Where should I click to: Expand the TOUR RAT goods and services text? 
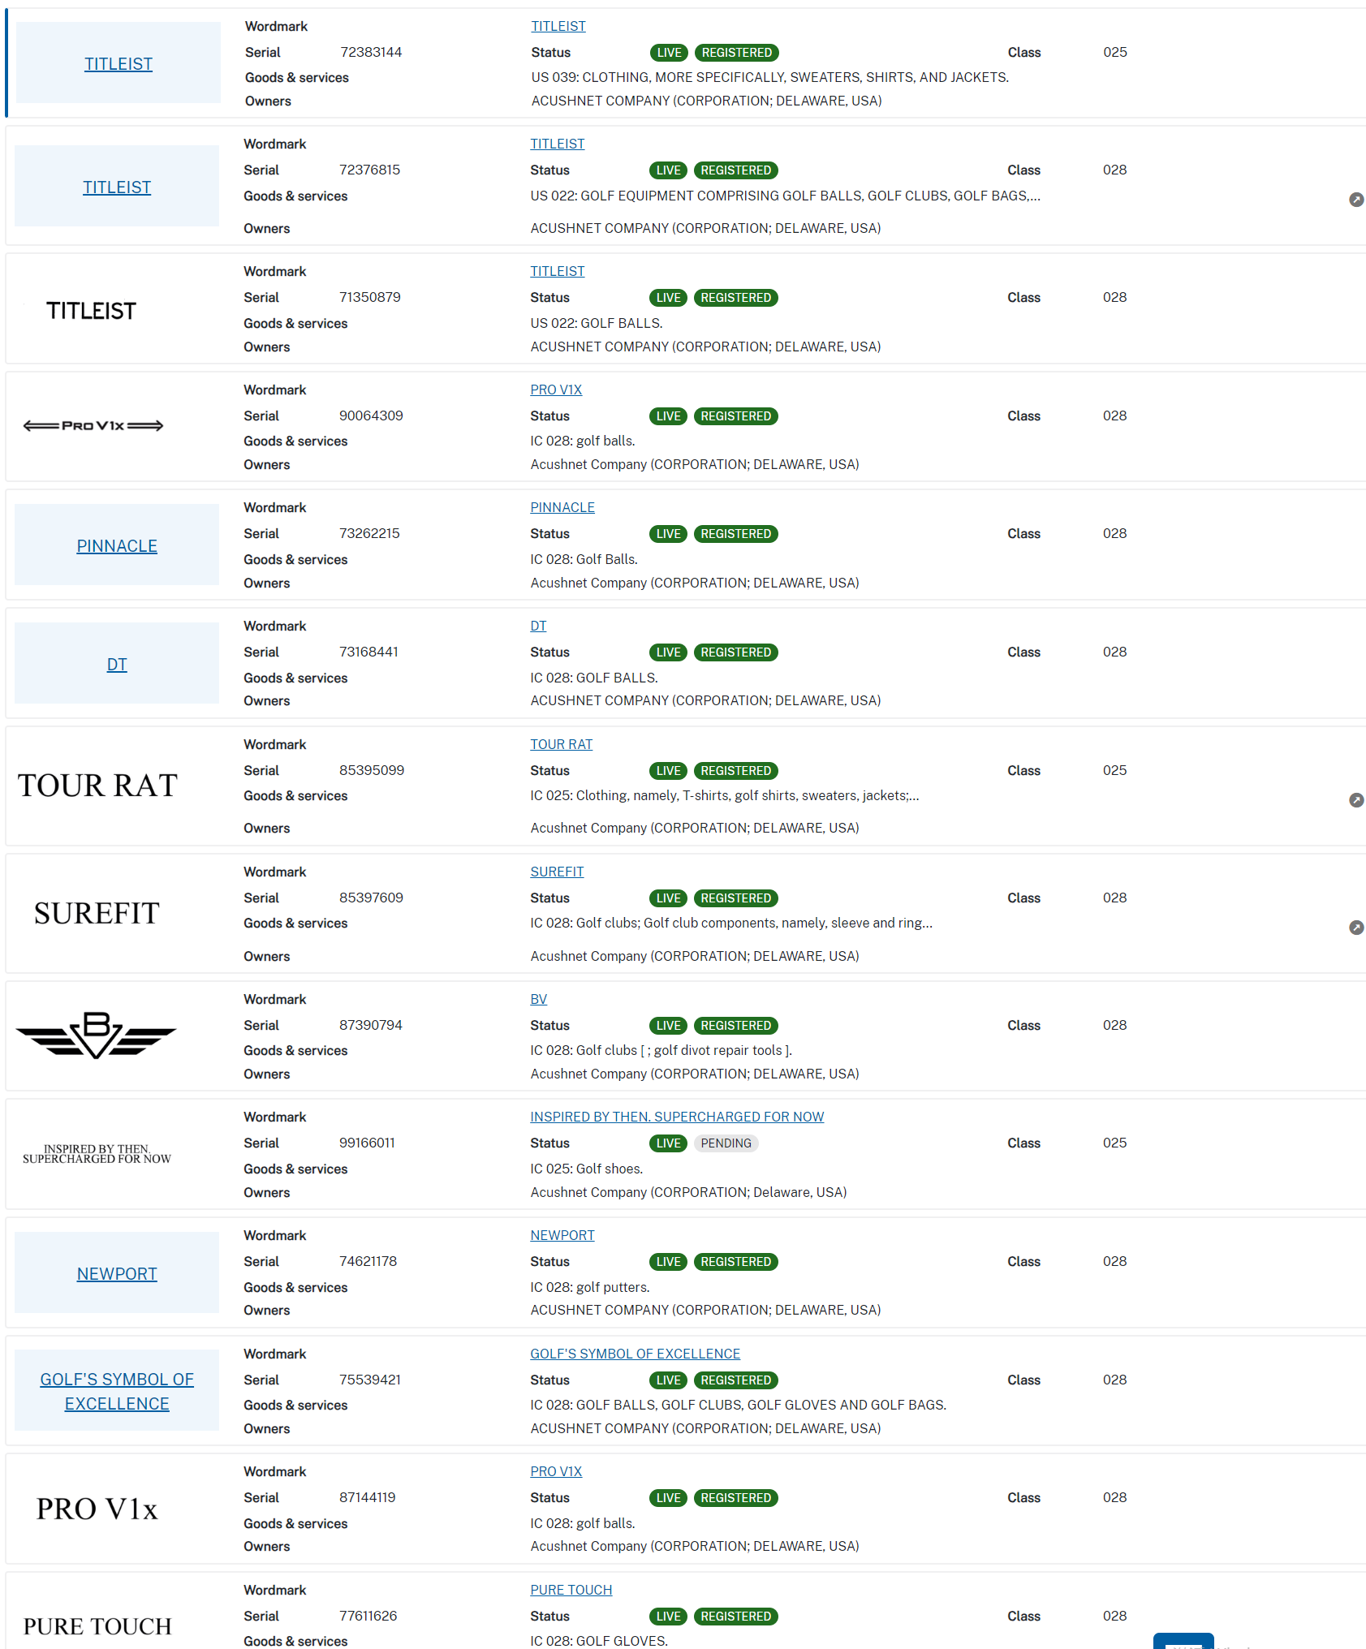[1355, 800]
